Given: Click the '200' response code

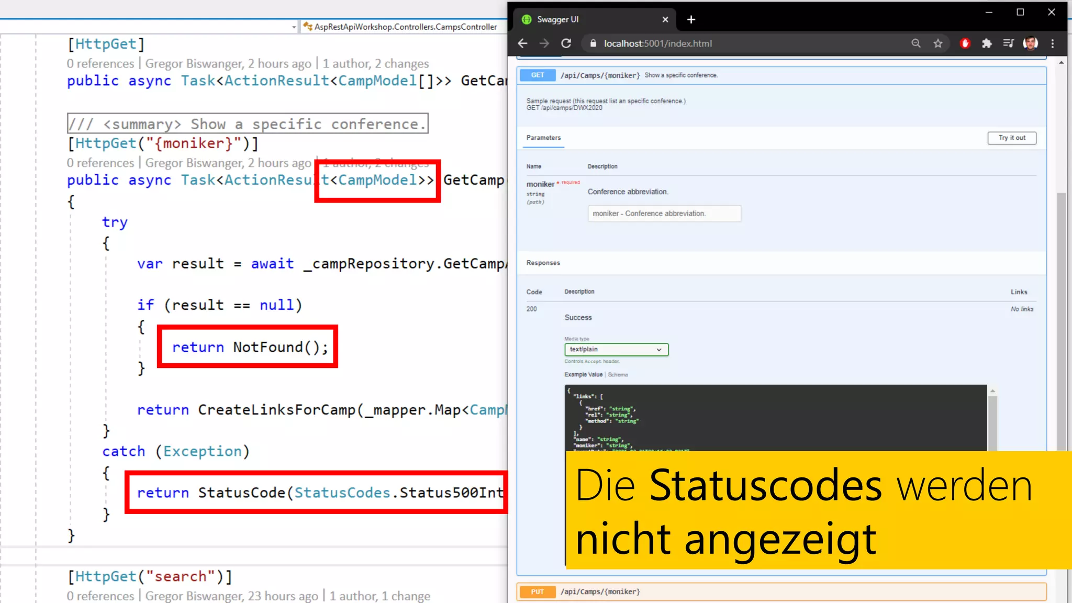Looking at the screenshot, I should (532, 309).
